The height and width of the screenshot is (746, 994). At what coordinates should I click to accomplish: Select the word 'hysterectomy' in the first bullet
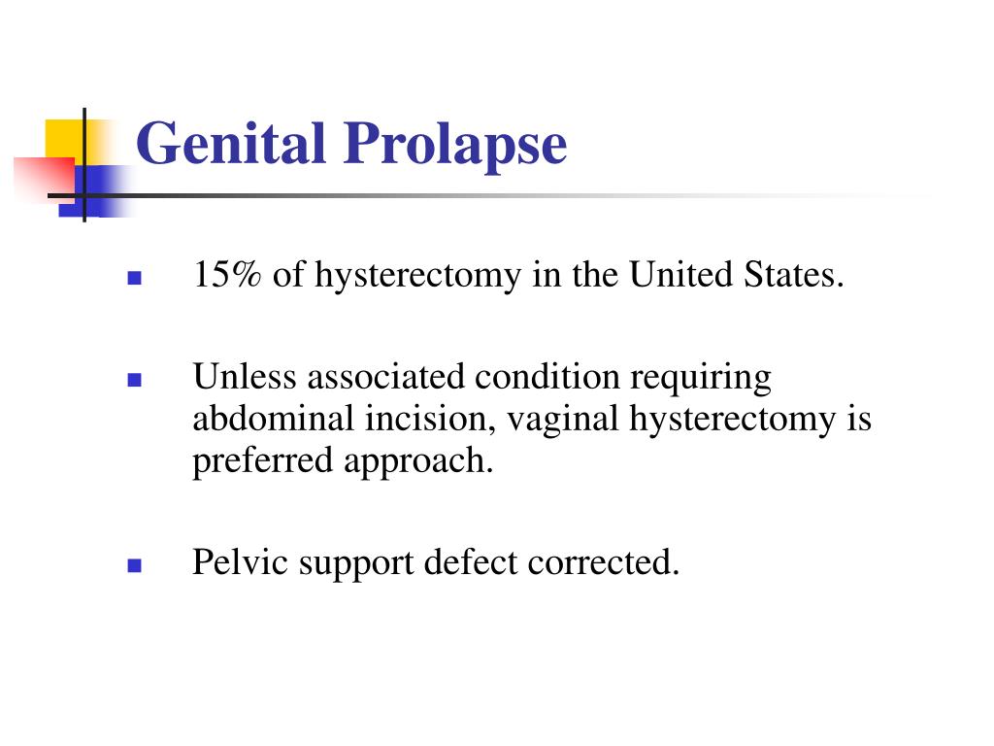point(418,277)
